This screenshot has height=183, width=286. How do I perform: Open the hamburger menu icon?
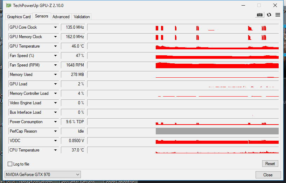[278, 15]
